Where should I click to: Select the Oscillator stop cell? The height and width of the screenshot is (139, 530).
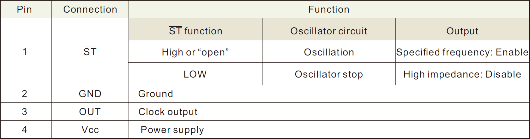[x=329, y=74]
